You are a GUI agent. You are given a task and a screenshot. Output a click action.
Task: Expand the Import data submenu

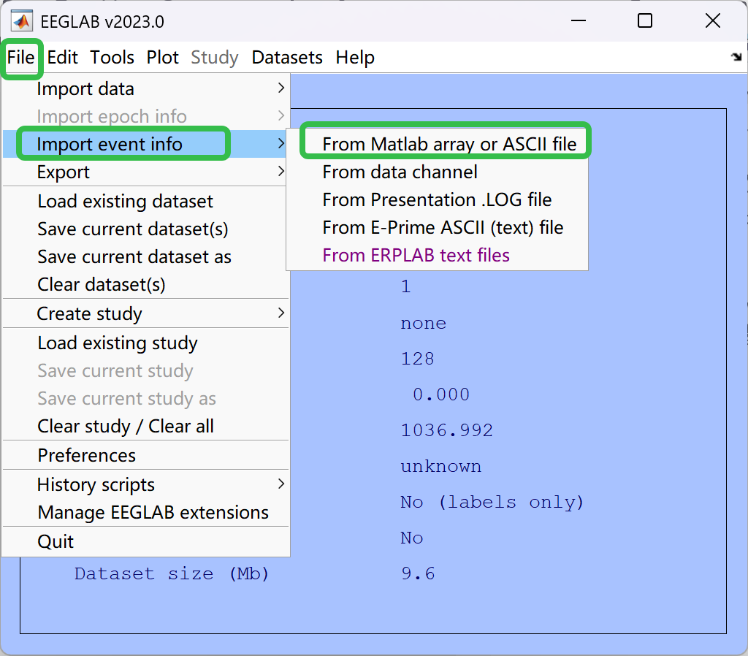pos(145,88)
